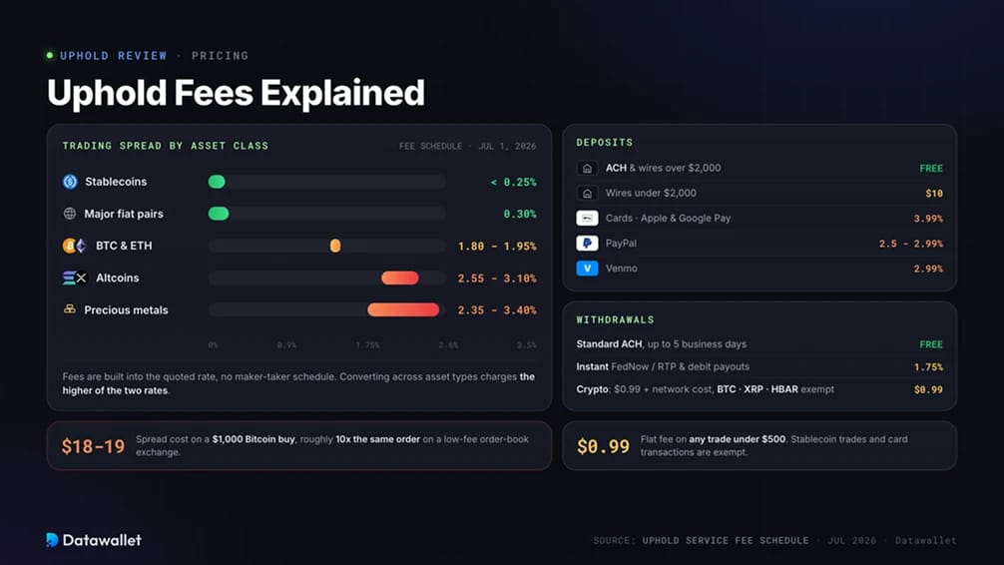Click the Uphold Service Fee Schedule source text
The height and width of the screenshot is (565, 1004).
tap(726, 541)
